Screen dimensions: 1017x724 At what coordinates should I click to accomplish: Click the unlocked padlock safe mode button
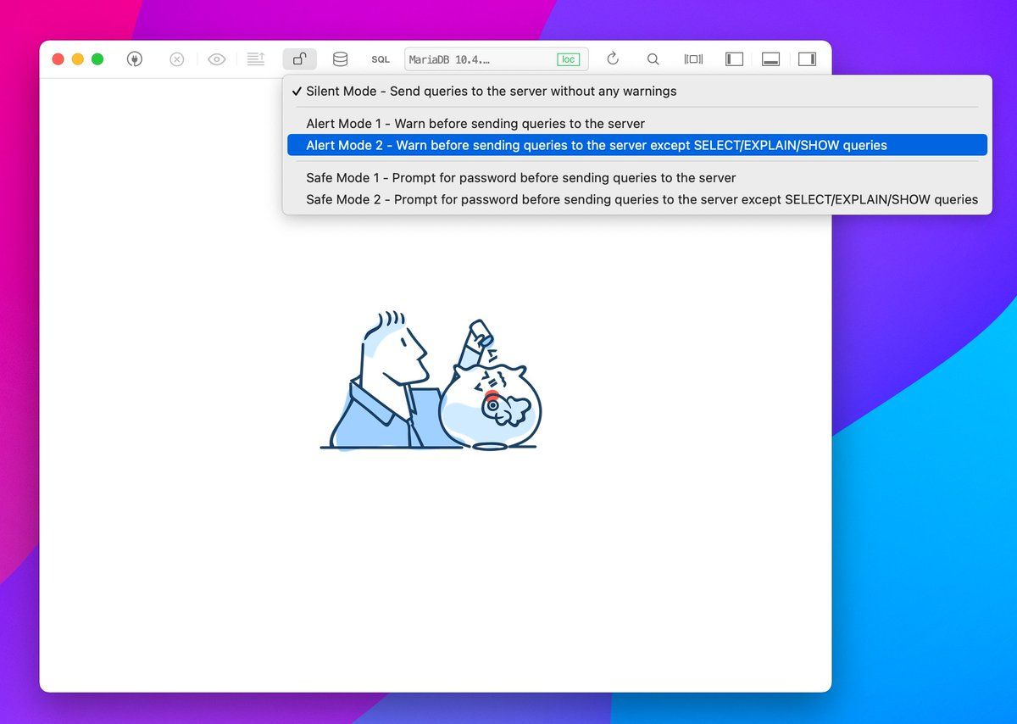click(x=299, y=59)
